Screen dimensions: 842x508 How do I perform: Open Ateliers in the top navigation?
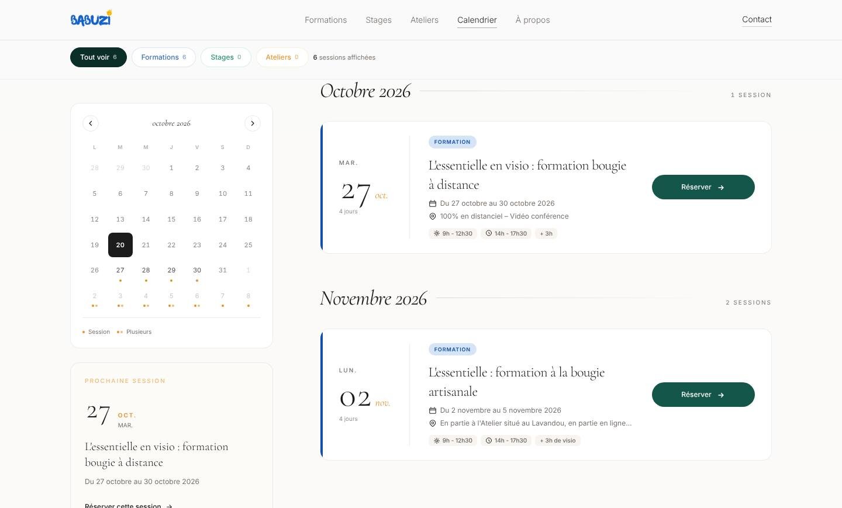(x=425, y=20)
